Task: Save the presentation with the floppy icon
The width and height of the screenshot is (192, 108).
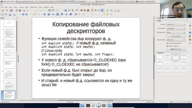Action: coord(11,10)
